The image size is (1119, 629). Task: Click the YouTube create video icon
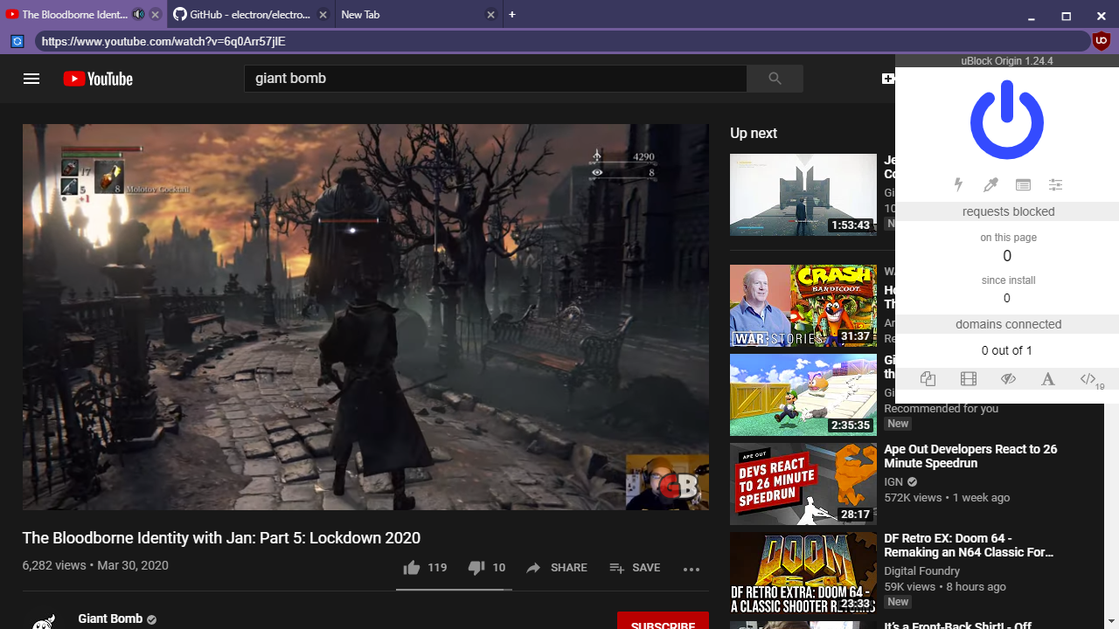click(888, 79)
